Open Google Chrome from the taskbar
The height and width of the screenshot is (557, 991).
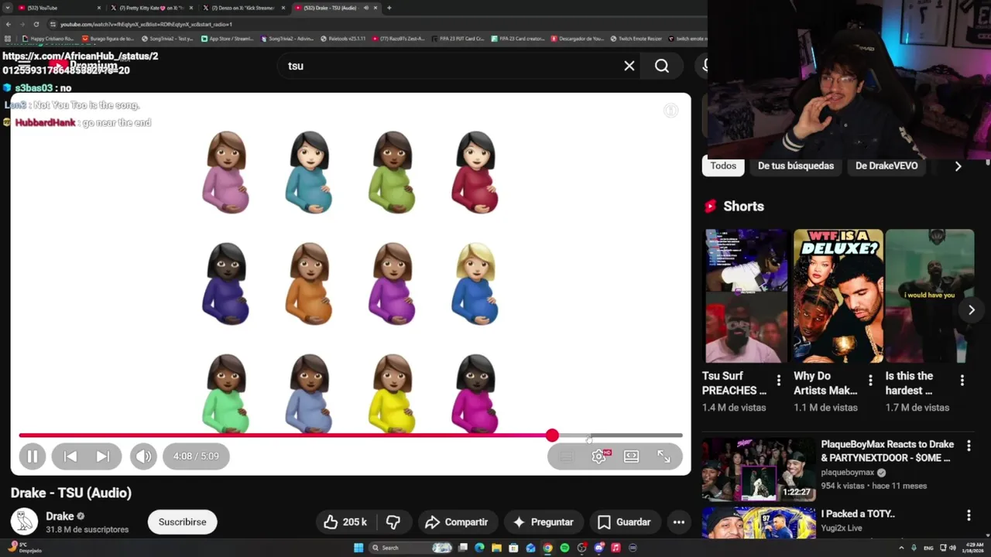pyautogui.click(x=547, y=548)
